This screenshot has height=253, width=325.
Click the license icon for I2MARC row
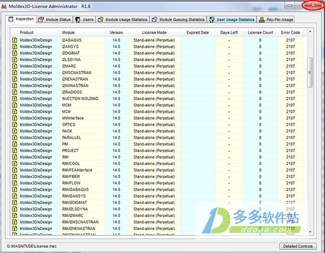(x=14, y=66)
